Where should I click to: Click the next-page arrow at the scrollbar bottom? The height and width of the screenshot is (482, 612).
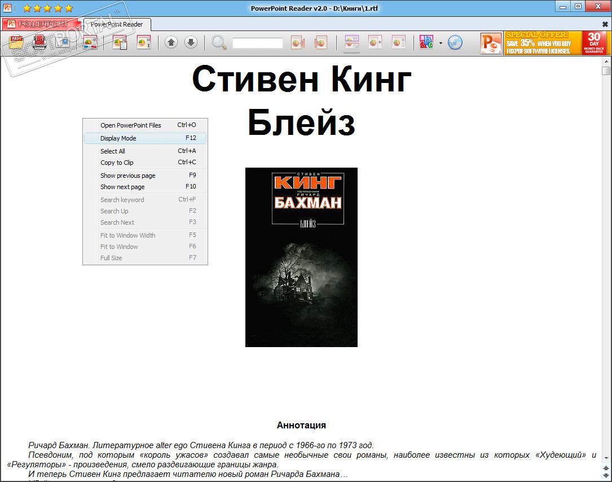tap(606, 476)
